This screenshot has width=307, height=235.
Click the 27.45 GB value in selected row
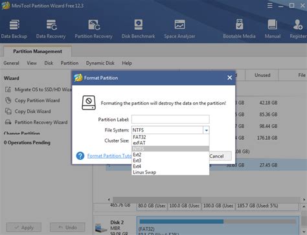click(x=268, y=165)
